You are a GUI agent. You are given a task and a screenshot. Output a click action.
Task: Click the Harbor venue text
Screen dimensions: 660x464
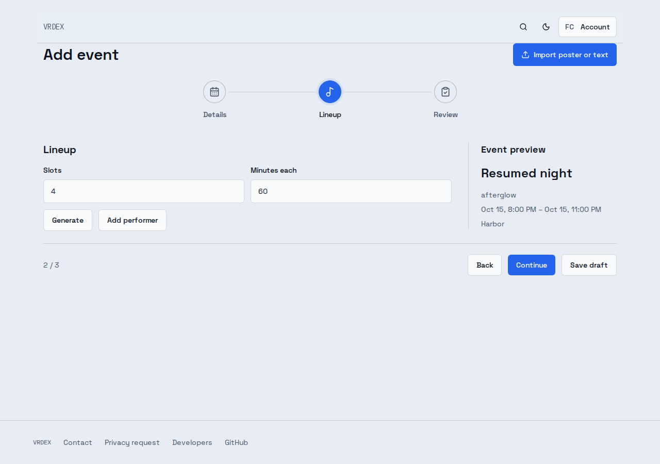tap(492, 224)
